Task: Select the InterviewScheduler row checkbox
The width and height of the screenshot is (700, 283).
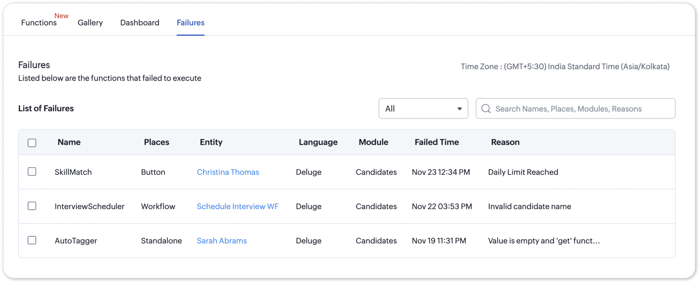Action: pyautogui.click(x=32, y=206)
